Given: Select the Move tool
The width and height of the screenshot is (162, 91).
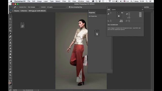Looking at the screenshot, I should pos(10,19).
